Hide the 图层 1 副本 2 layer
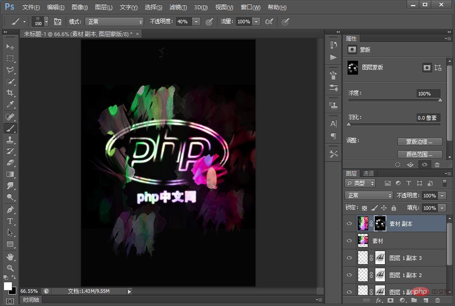The width and height of the screenshot is (455, 306). click(x=349, y=275)
